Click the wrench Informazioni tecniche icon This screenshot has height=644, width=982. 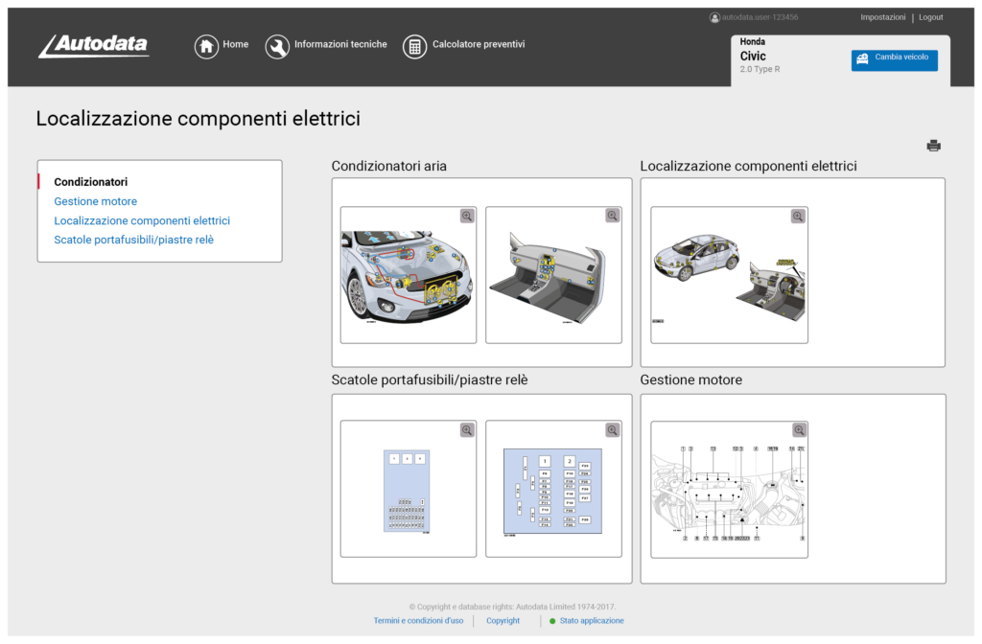(277, 46)
